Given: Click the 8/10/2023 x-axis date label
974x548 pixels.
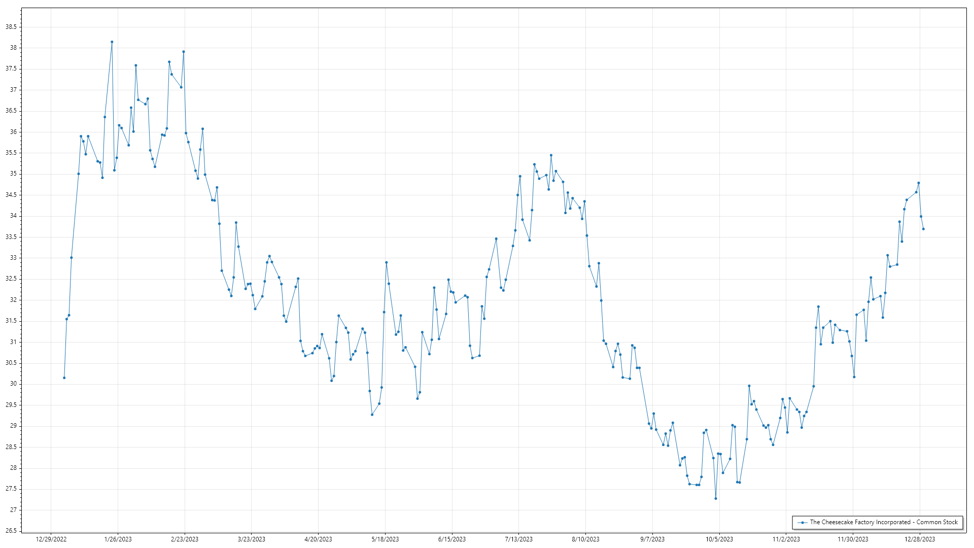Looking at the screenshot, I should pyautogui.click(x=585, y=539).
